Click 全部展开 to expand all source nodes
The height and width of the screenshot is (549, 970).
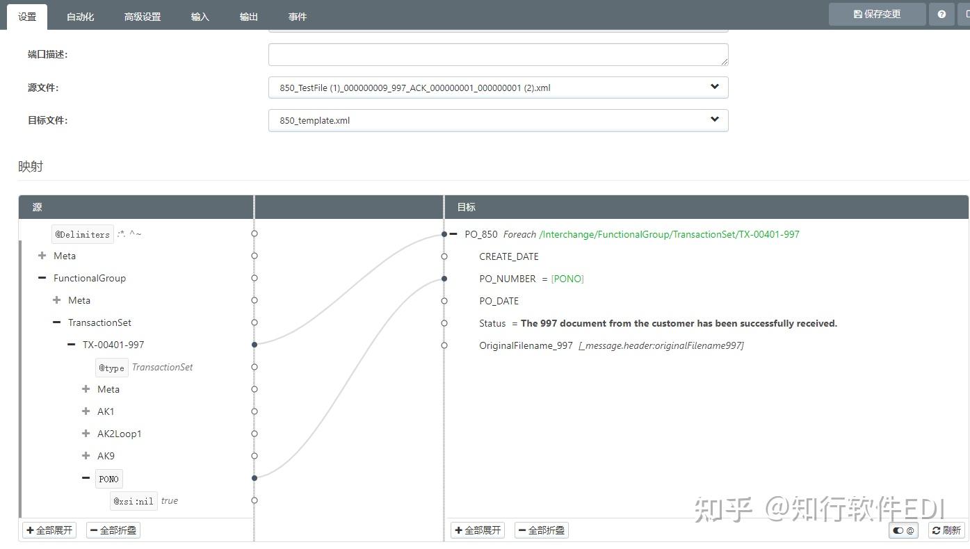click(49, 530)
